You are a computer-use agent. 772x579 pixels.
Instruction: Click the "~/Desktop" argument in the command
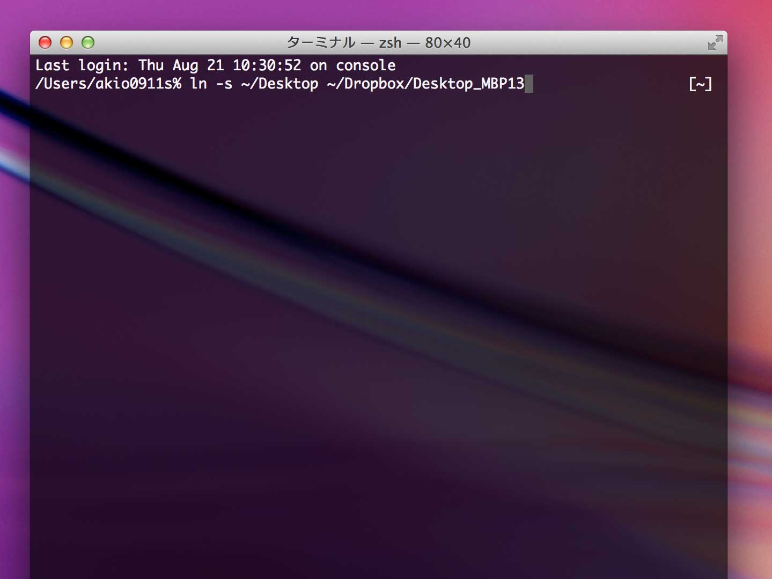280,84
